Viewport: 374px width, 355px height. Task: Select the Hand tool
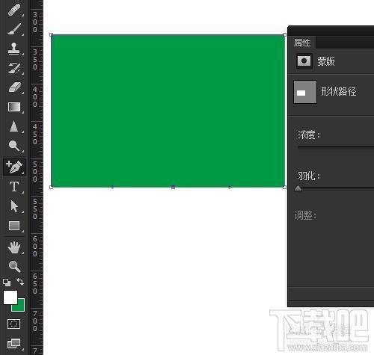(x=14, y=247)
